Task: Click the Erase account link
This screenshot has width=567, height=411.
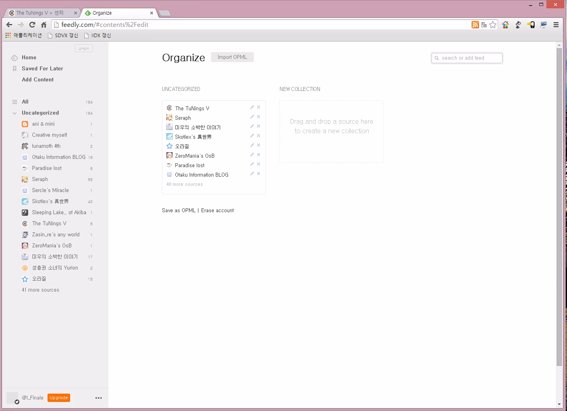Action: pyautogui.click(x=217, y=210)
